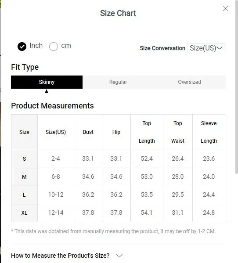Click the chevron next to How to Measure
Viewport: 238px width, 263px height.
click(x=119, y=256)
